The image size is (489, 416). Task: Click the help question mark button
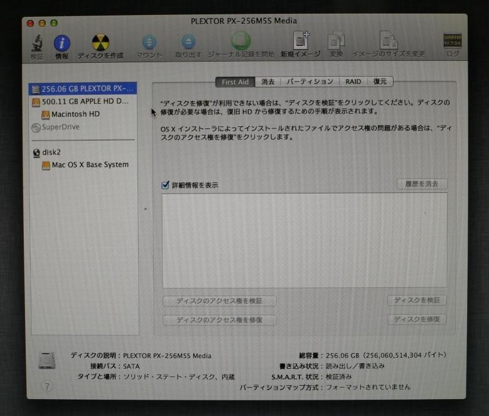tap(47, 386)
